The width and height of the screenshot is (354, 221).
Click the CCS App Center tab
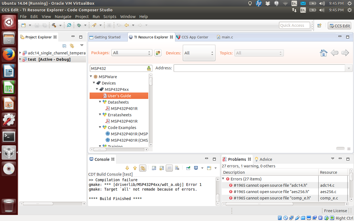click(x=195, y=37)
